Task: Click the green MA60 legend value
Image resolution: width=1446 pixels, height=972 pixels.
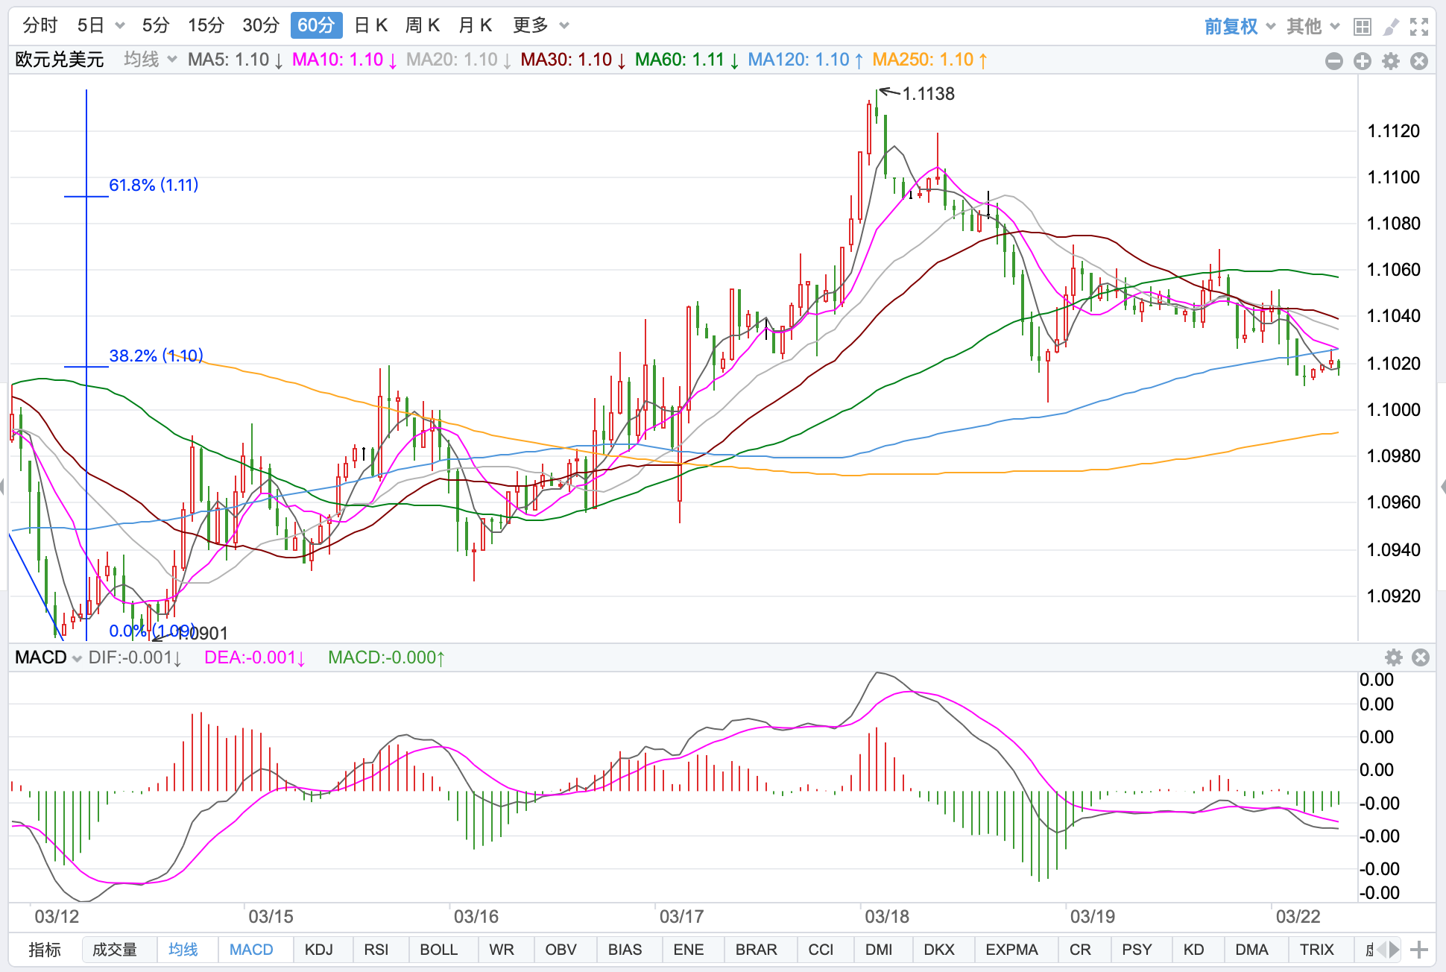Action: [x=686, y=60]
